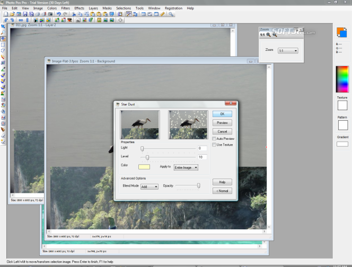Click the flip horizontal arrows icon

point(21,20)
